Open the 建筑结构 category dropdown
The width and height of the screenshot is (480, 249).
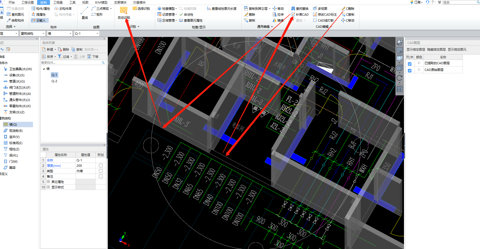point(33,33)
